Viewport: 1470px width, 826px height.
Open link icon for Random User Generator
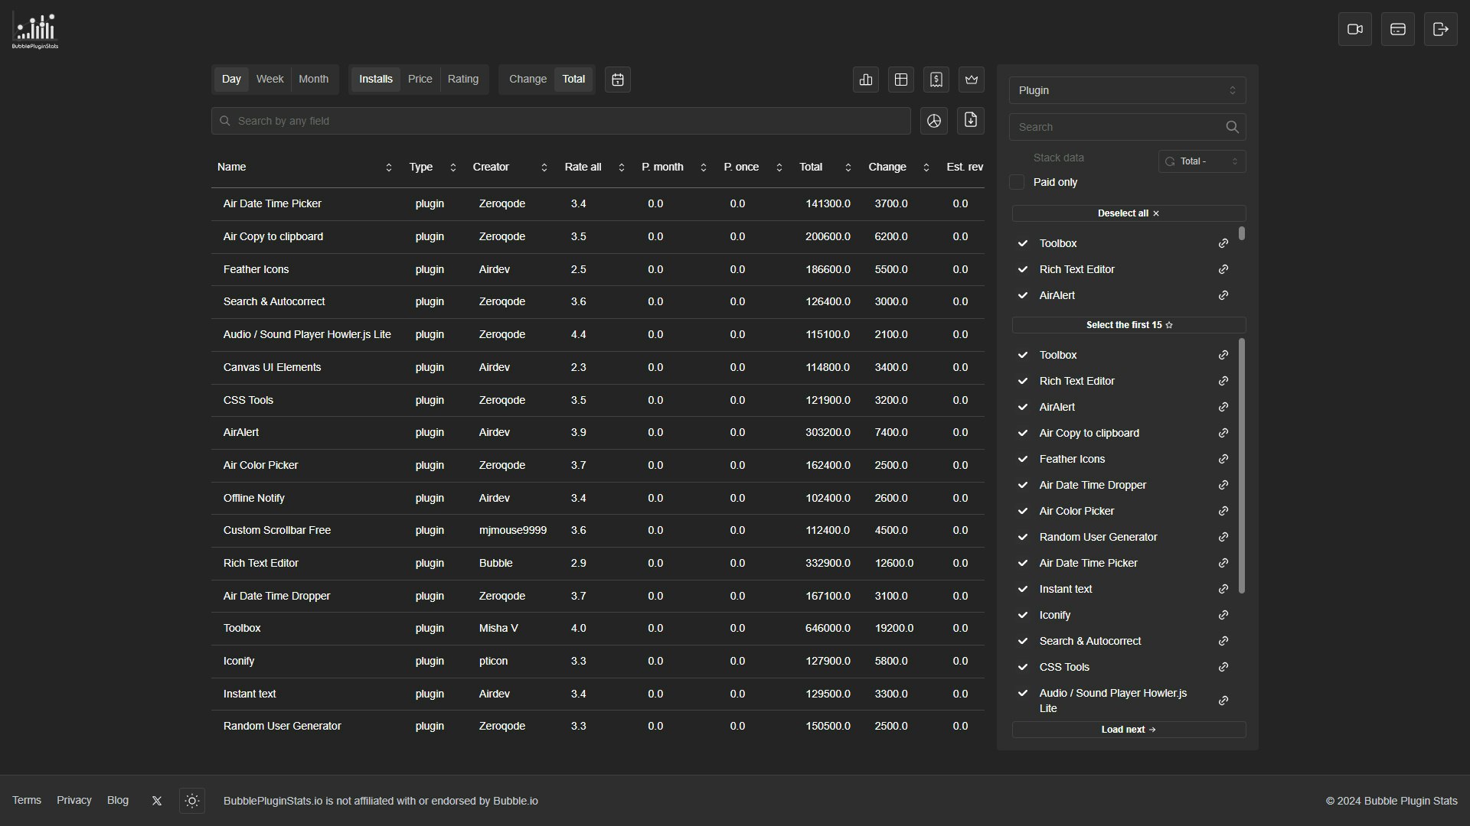(1223, 537)
